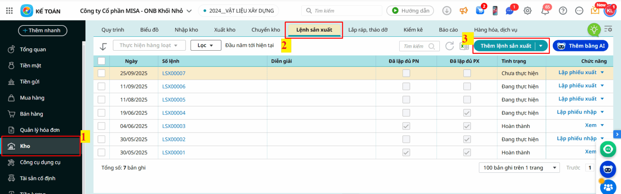Click the Thêm lệnh sản xuất button
This screenshot has height=194, width=621.
tap(505, 46)
